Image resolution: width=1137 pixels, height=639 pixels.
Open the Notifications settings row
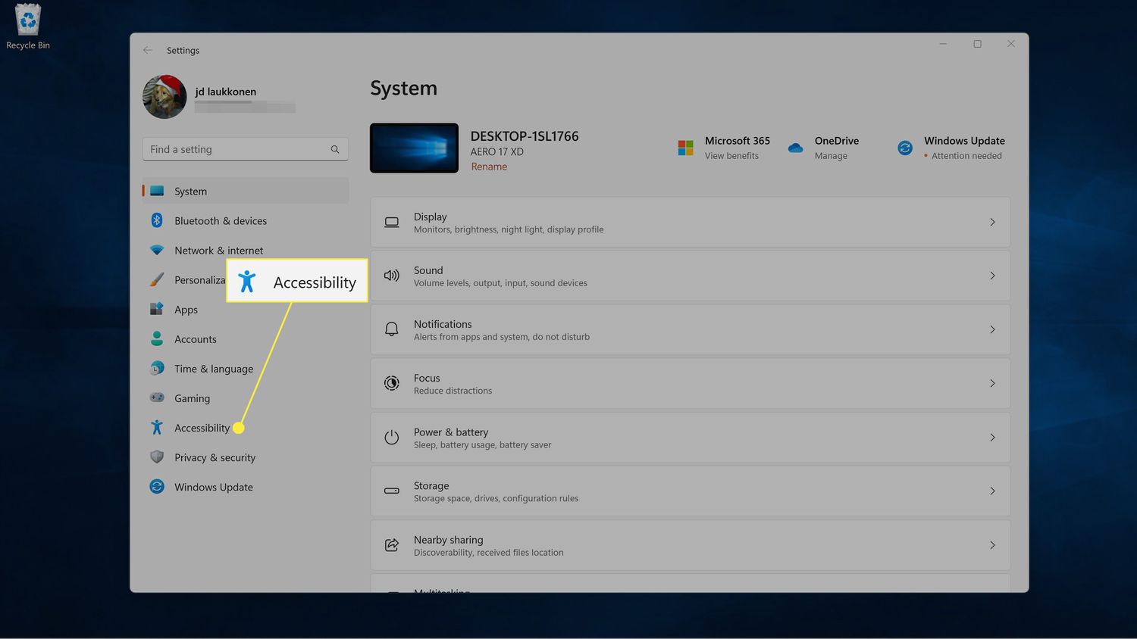click(690, 329)
